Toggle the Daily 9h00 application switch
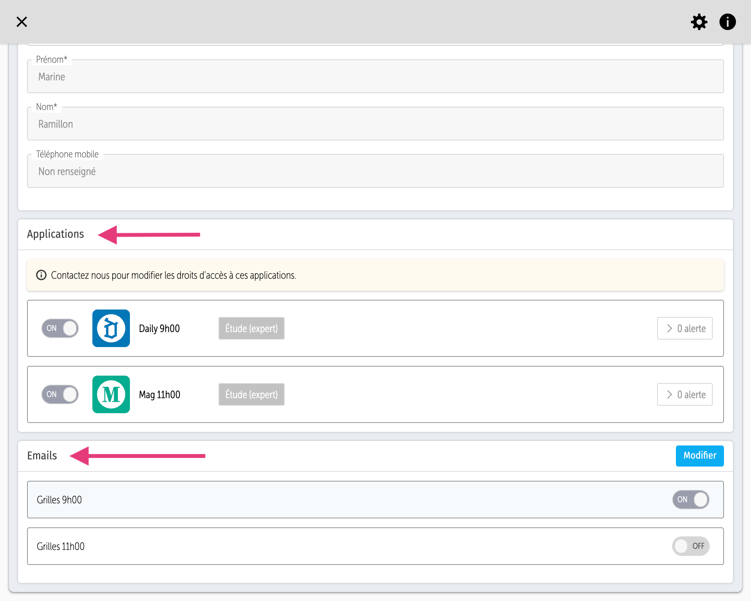The height and width of the screenshot is (601, 751). (x=60, y=328)
